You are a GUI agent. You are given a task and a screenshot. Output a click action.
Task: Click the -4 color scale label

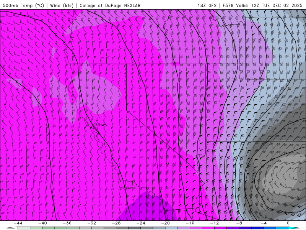[264, 223]
